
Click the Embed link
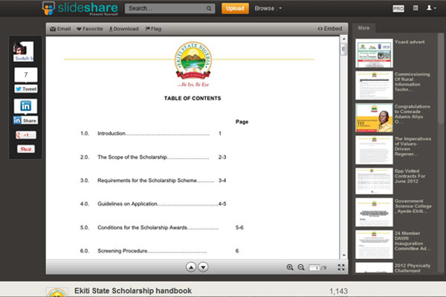[329, 29]
